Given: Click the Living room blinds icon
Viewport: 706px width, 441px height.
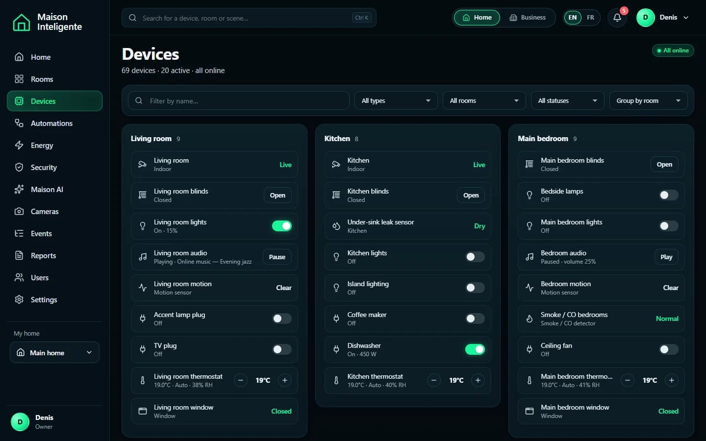Looking at the screenshot, I should click(x=143, y=195).
